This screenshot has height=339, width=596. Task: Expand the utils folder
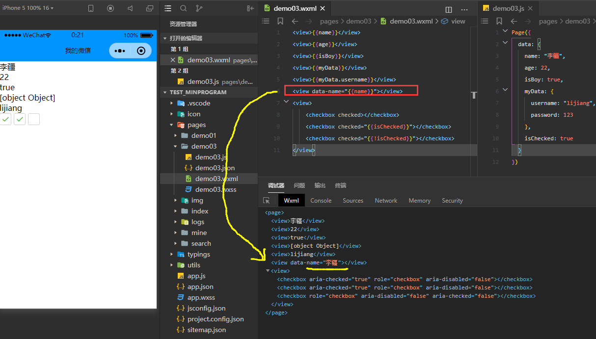171,265
